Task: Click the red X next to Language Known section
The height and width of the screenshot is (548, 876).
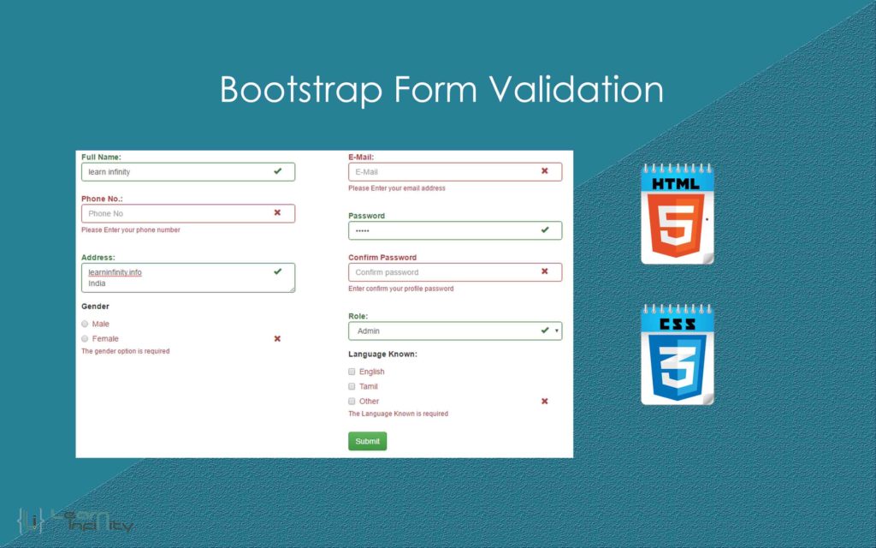Action: 545,400
